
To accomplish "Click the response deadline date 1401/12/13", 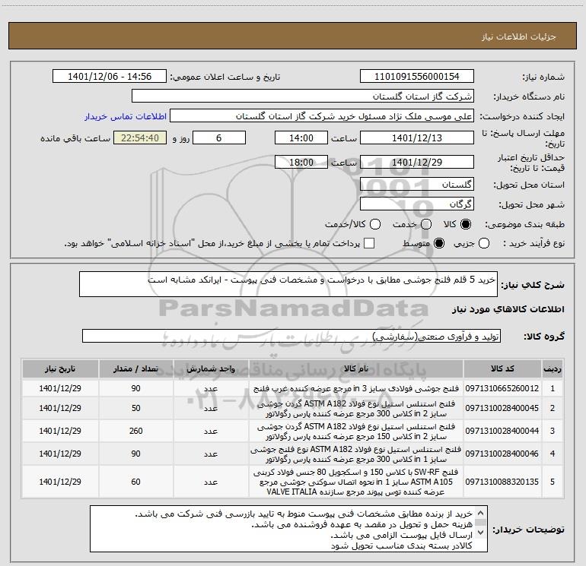I will [x=417, y=138].
